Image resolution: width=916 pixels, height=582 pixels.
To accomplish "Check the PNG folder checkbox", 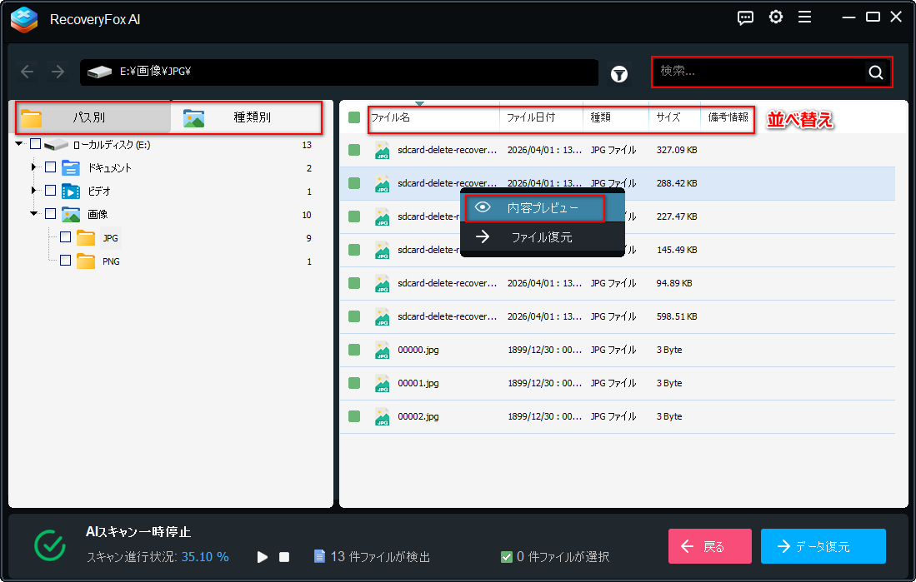I will (65, 261).
